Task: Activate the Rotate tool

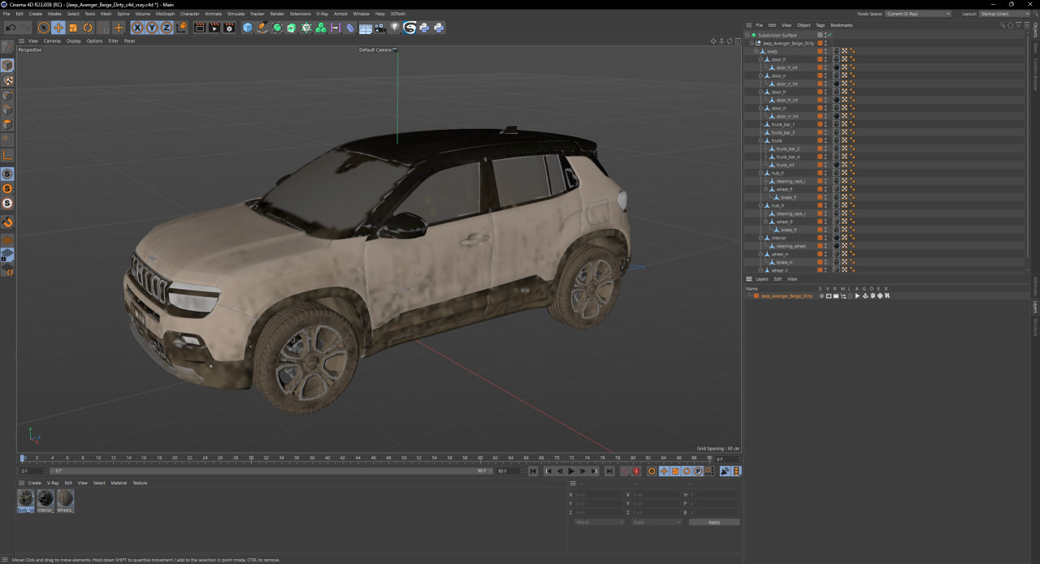Action: 88,28
